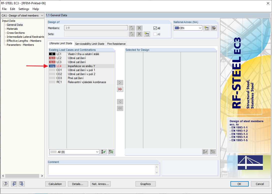Confirm with the OK button
Image resolution: width=272 pixels, height=194 pixels.
tap(239, 184)
